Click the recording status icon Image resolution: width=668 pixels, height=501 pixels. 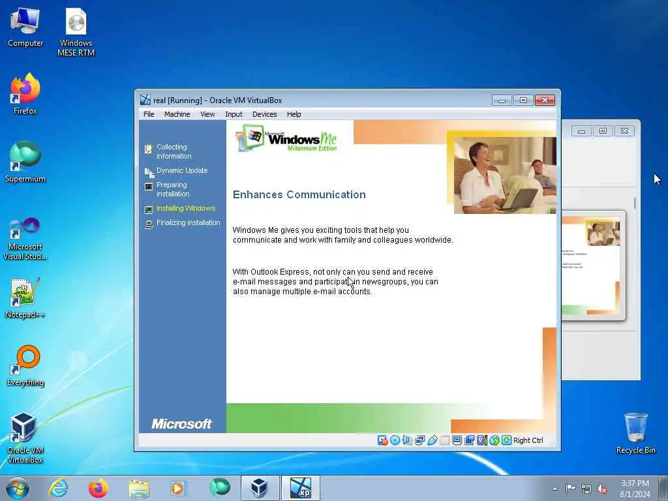click(469, 440)
